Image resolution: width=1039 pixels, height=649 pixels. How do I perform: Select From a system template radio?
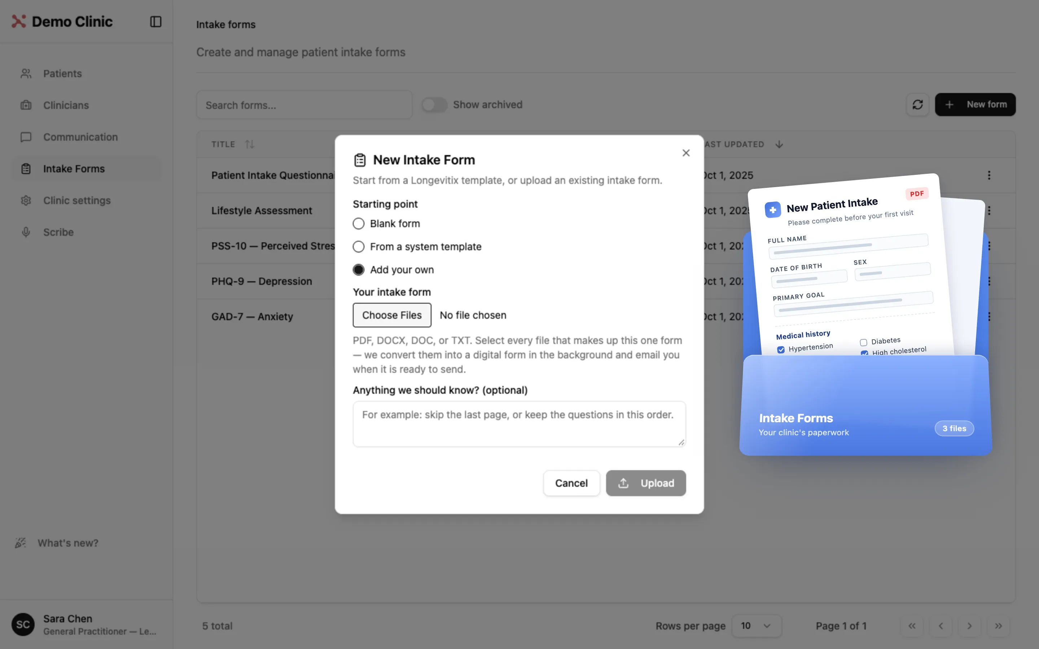coord(359,247)
